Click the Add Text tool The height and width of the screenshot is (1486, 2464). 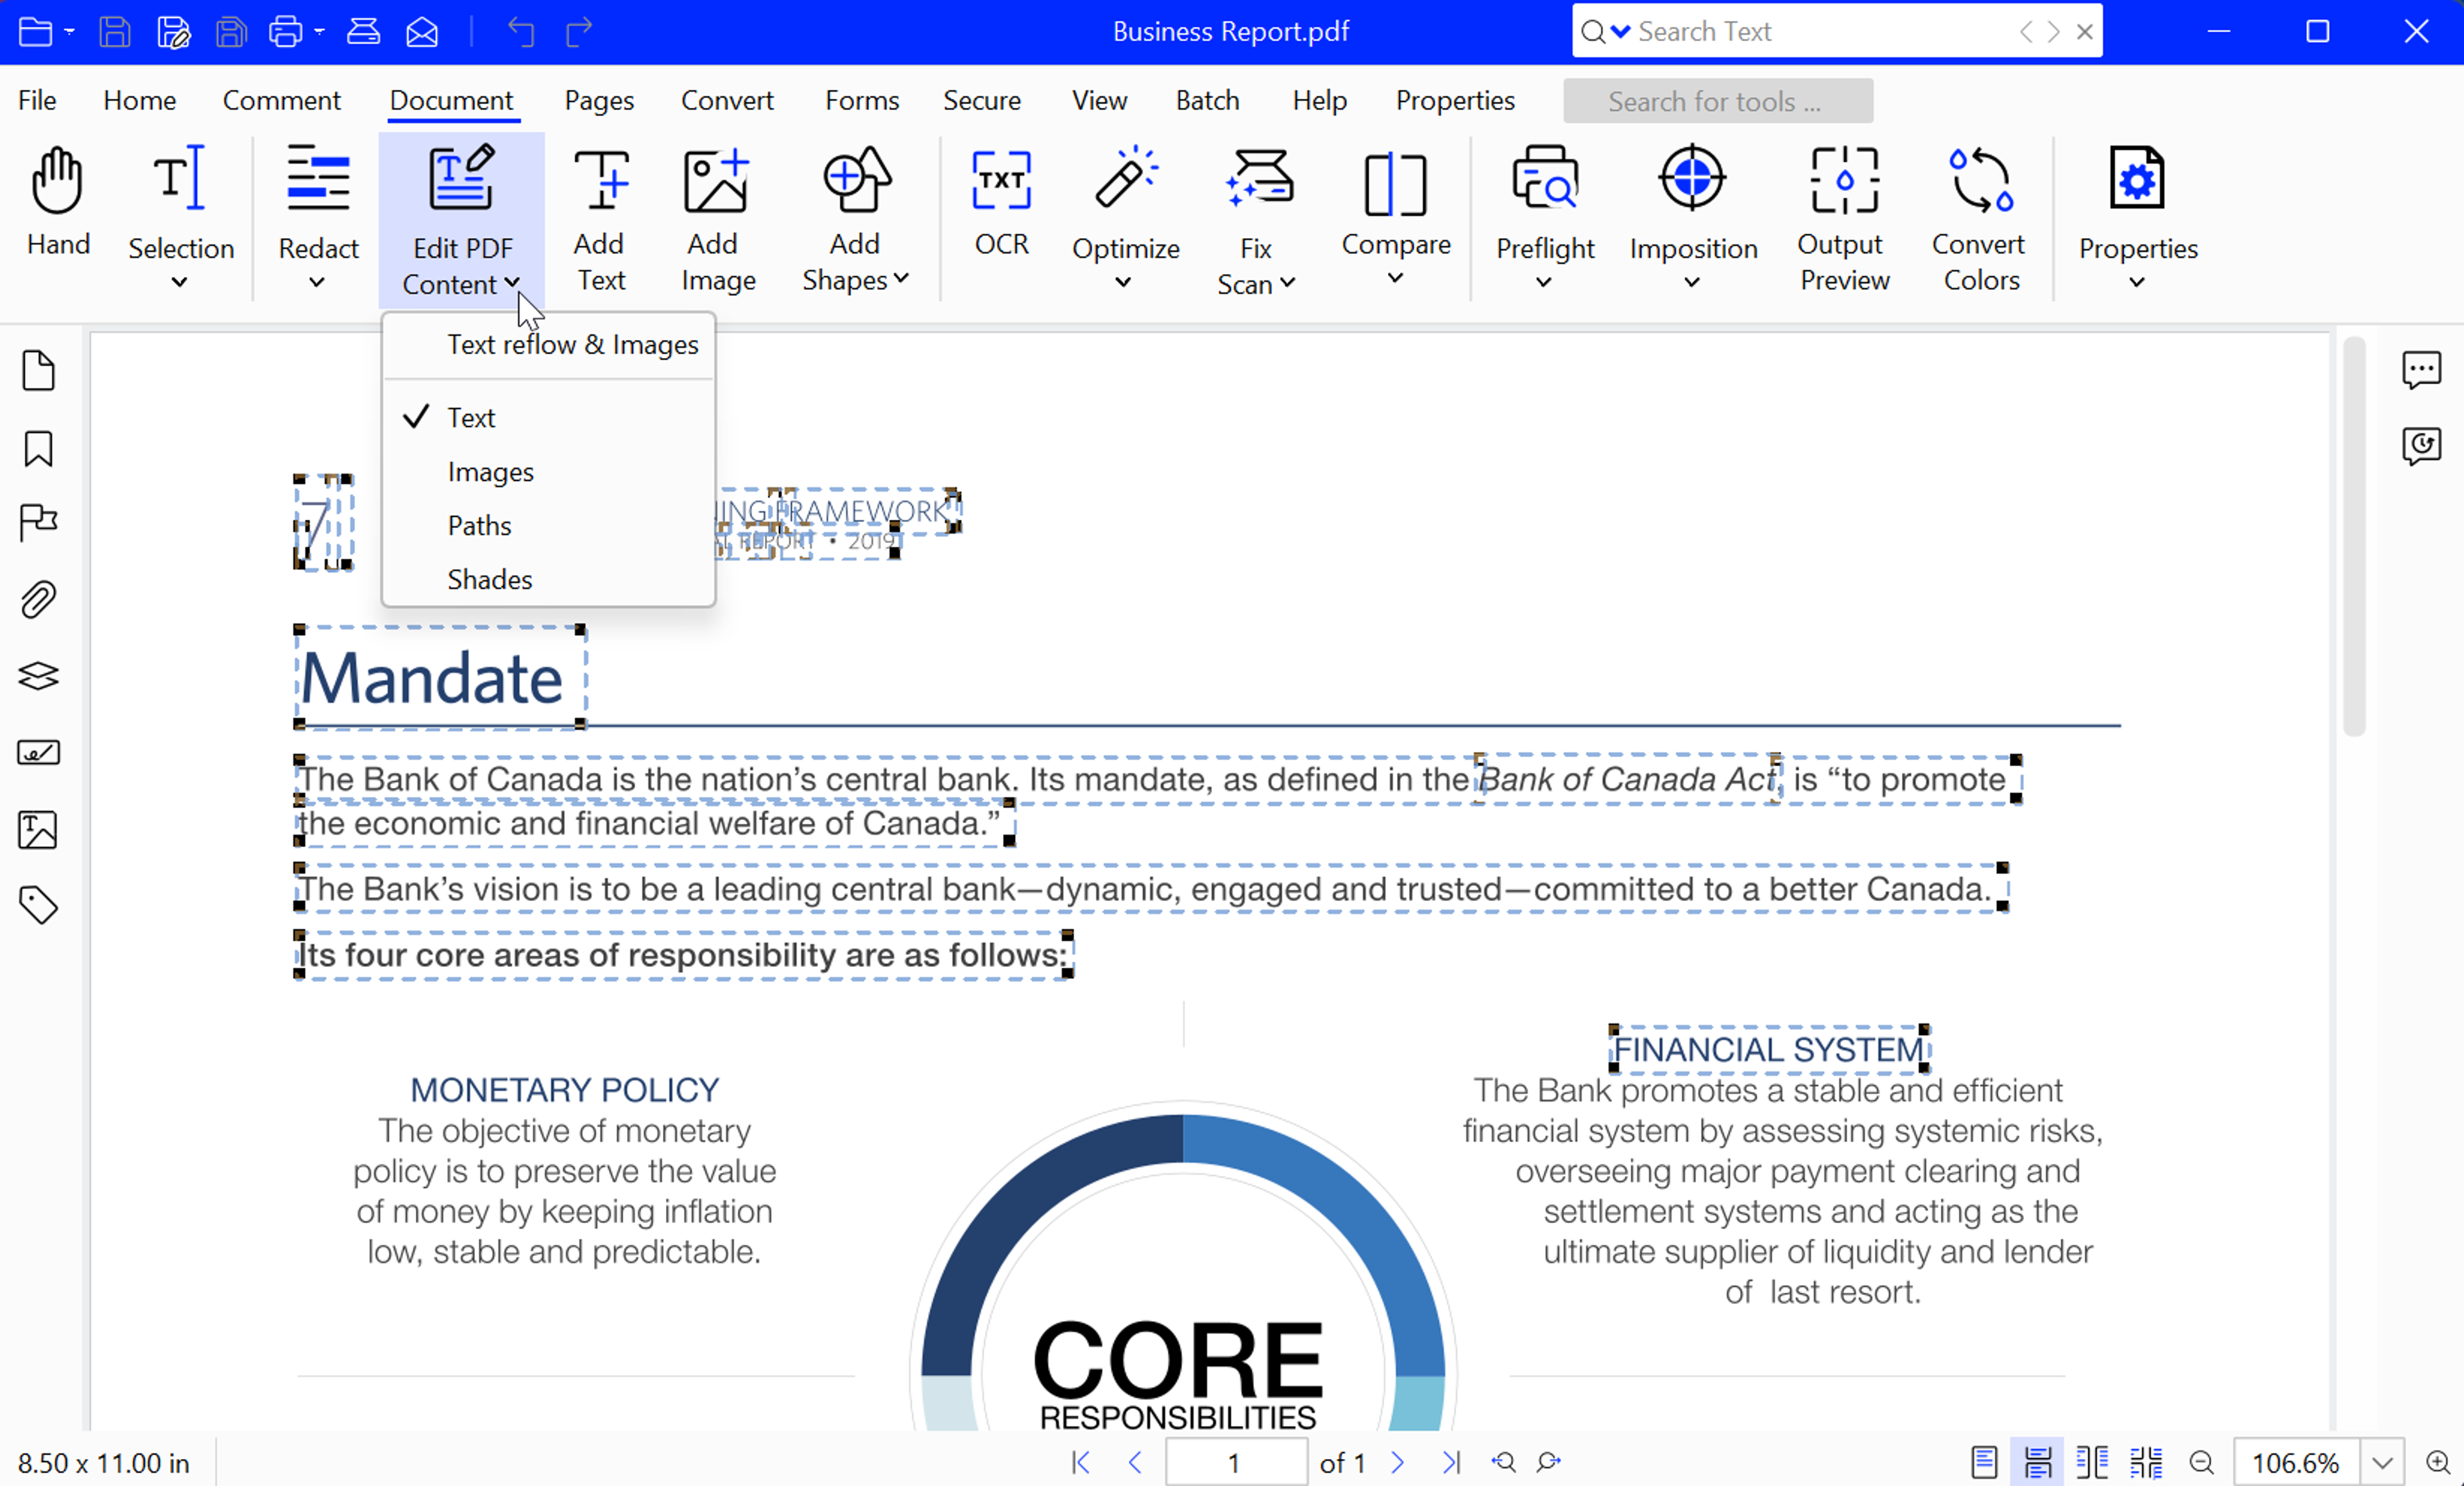point(600,219)
